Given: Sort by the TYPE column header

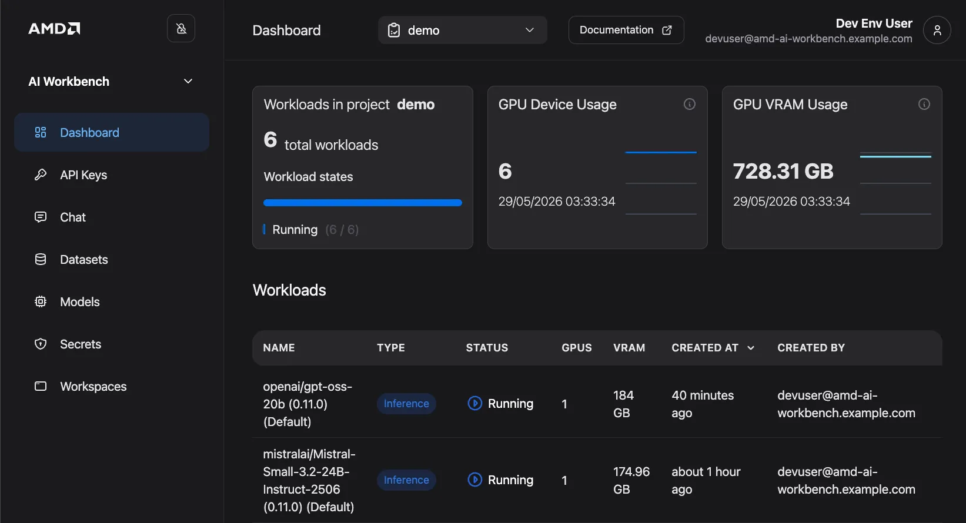Looking at the screenshot, I should (391, 348).
